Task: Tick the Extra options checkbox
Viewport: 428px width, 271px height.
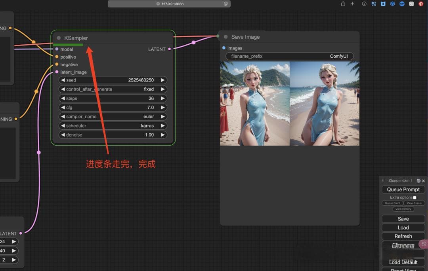Action: pos(415,197)
